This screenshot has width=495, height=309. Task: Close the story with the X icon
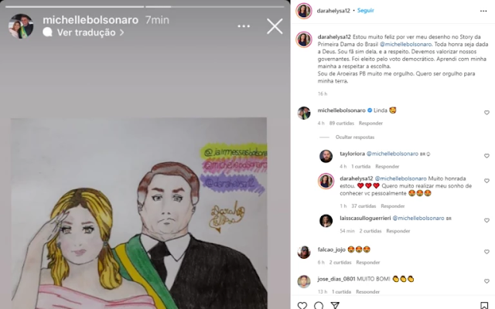(x=275, y=26)
